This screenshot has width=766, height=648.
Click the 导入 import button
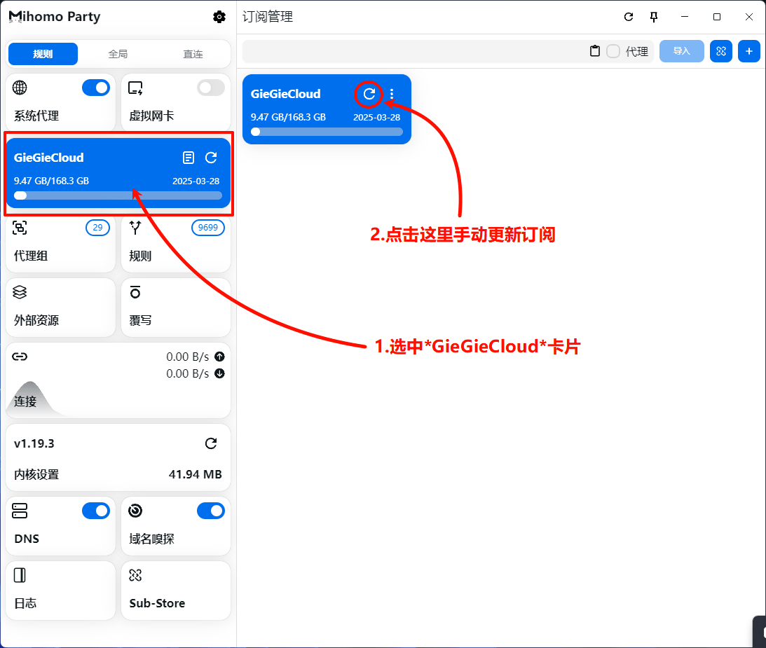click(681, 51)
